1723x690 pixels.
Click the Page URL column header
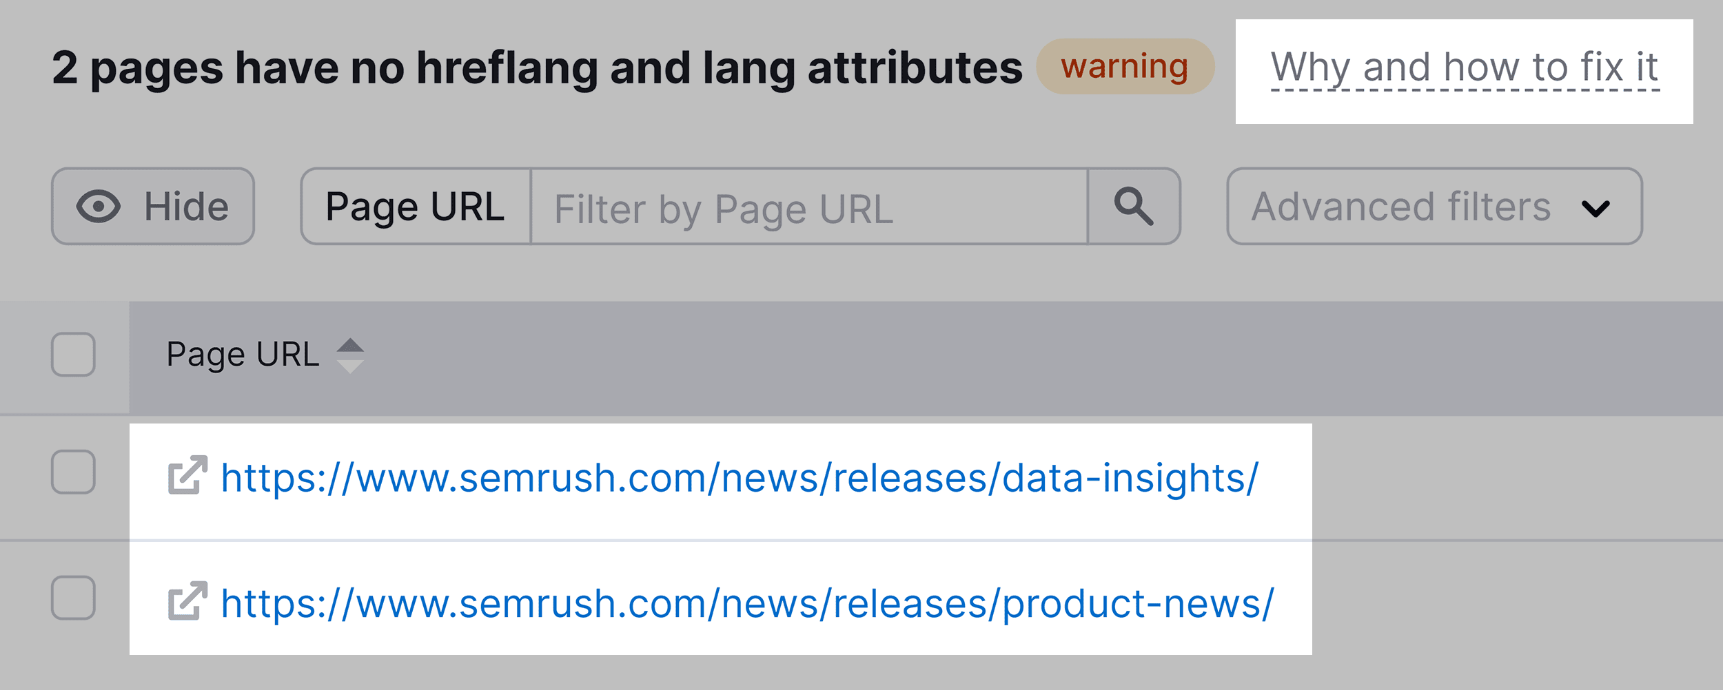[243, 353]
